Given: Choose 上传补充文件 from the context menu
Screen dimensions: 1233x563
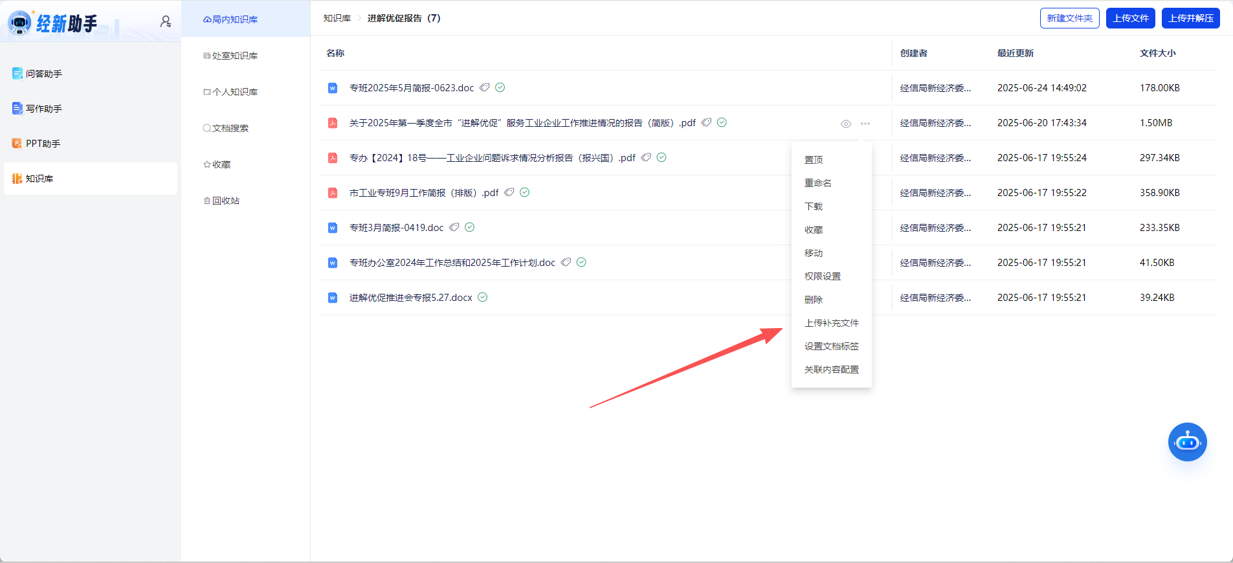Looking at the screenshot, I should (832, 323).
